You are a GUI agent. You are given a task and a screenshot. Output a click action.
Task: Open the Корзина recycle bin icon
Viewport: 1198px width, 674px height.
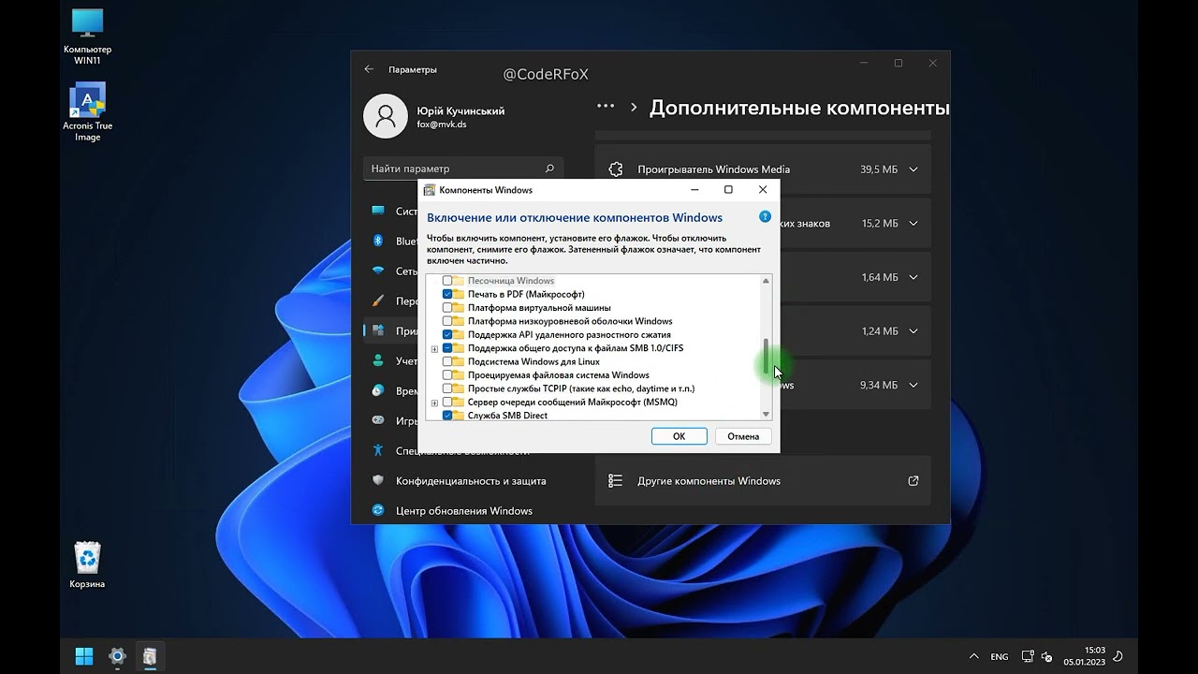[87, 565]
